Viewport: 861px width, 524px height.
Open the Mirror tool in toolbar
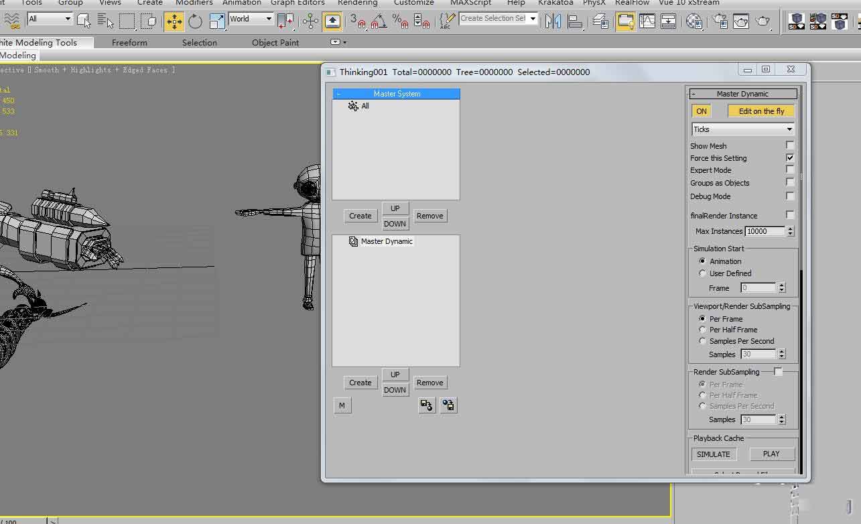(553, 21)
